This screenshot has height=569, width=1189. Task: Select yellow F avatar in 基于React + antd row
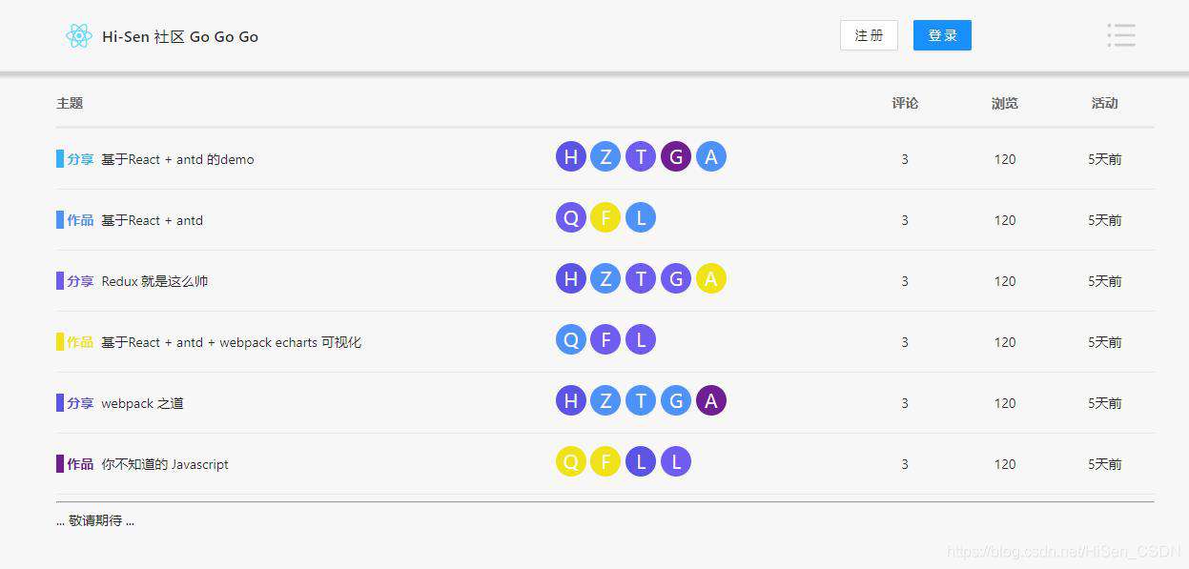[605, 218]
